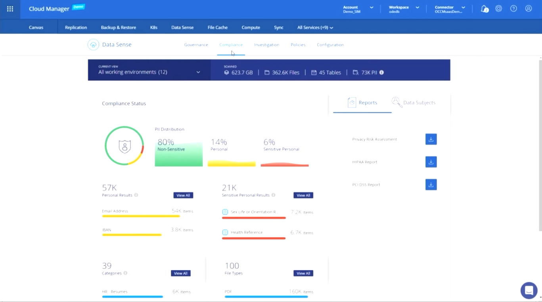Click the Data Subjects magnifier icon
The width and height of the screenshot is (542, 302).
pos(396,102)
